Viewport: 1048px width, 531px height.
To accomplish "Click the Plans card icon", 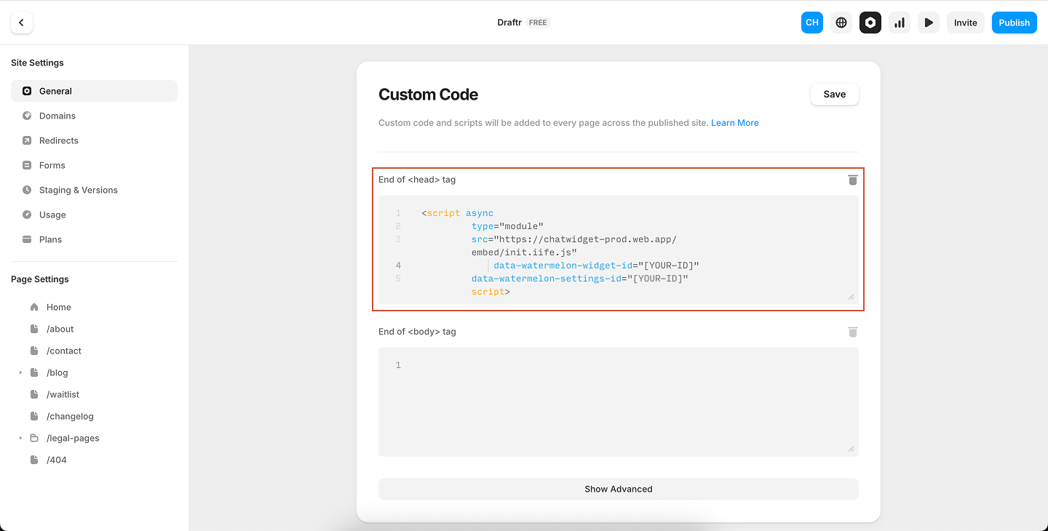I will [27, 239].
